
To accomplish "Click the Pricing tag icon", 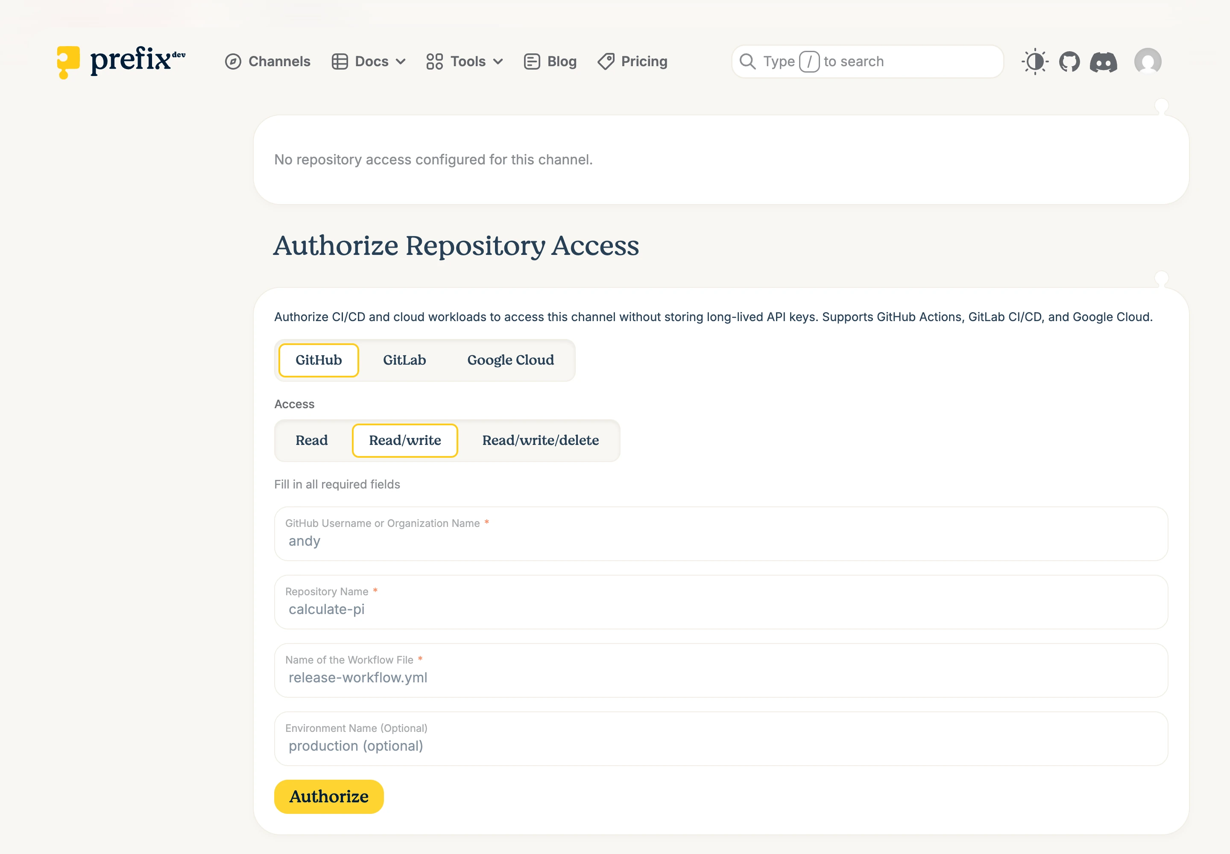I will (606, 61).
